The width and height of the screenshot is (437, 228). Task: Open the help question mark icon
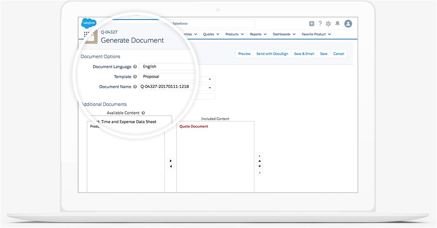coord(320,24)
